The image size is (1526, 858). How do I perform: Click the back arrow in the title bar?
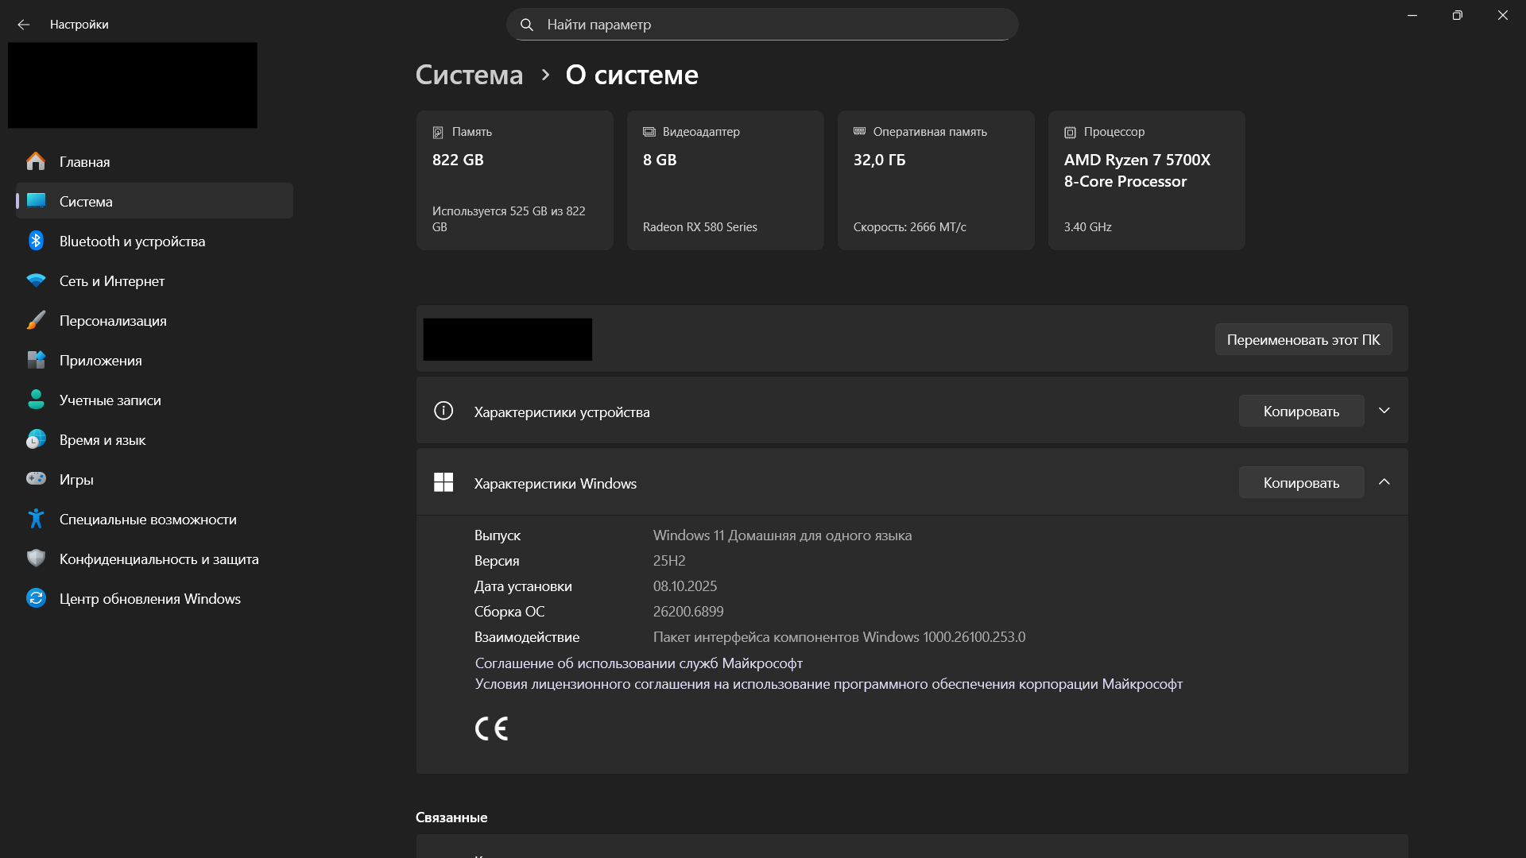(x=24, y=25)
